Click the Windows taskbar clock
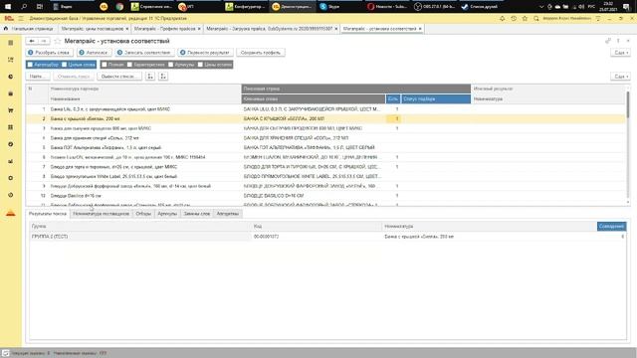This screenshot has width=637, height=358. 608,7
